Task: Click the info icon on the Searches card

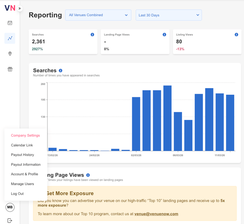Action: (92, 35)
